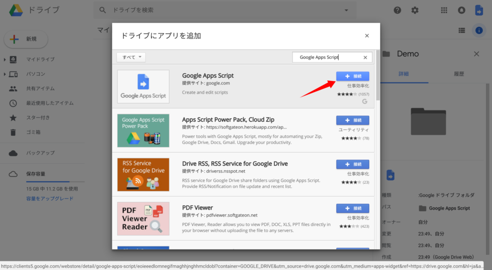Switch to list view layout icon
492x270 pixels.
462,30
